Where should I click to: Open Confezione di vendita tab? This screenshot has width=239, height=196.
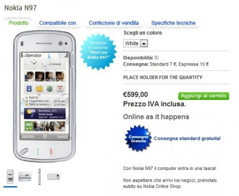click(113, 23)
